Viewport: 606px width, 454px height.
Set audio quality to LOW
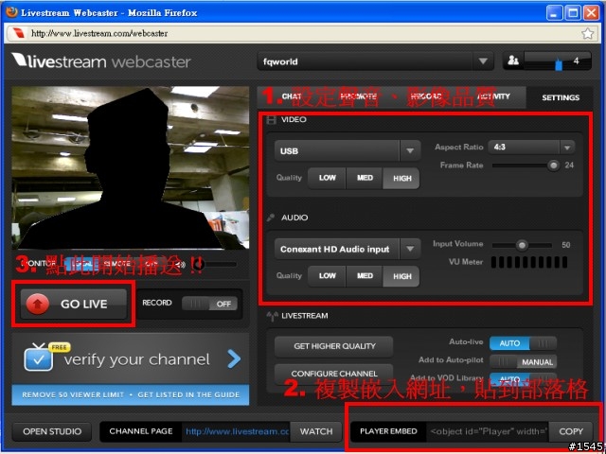click(327, 276)
